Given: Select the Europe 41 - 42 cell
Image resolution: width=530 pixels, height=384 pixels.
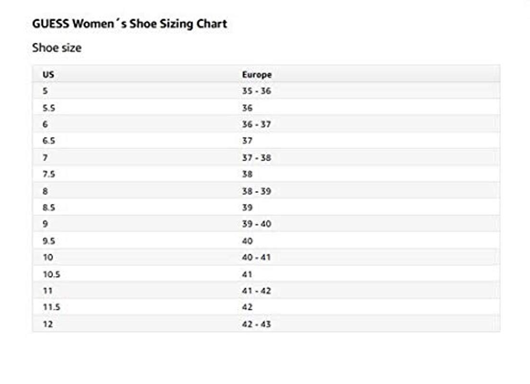Looking at the screenshot, I should pyautogui.click(x=256, y=291).
